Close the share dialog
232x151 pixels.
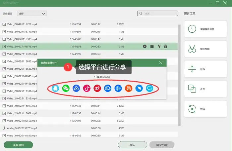160,63
